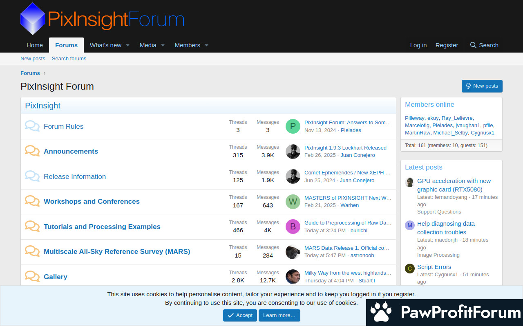Viewport: 523px width, 326px height.
Task: Open Help diagnosing data collection troubles post
Action: point(446,228)
